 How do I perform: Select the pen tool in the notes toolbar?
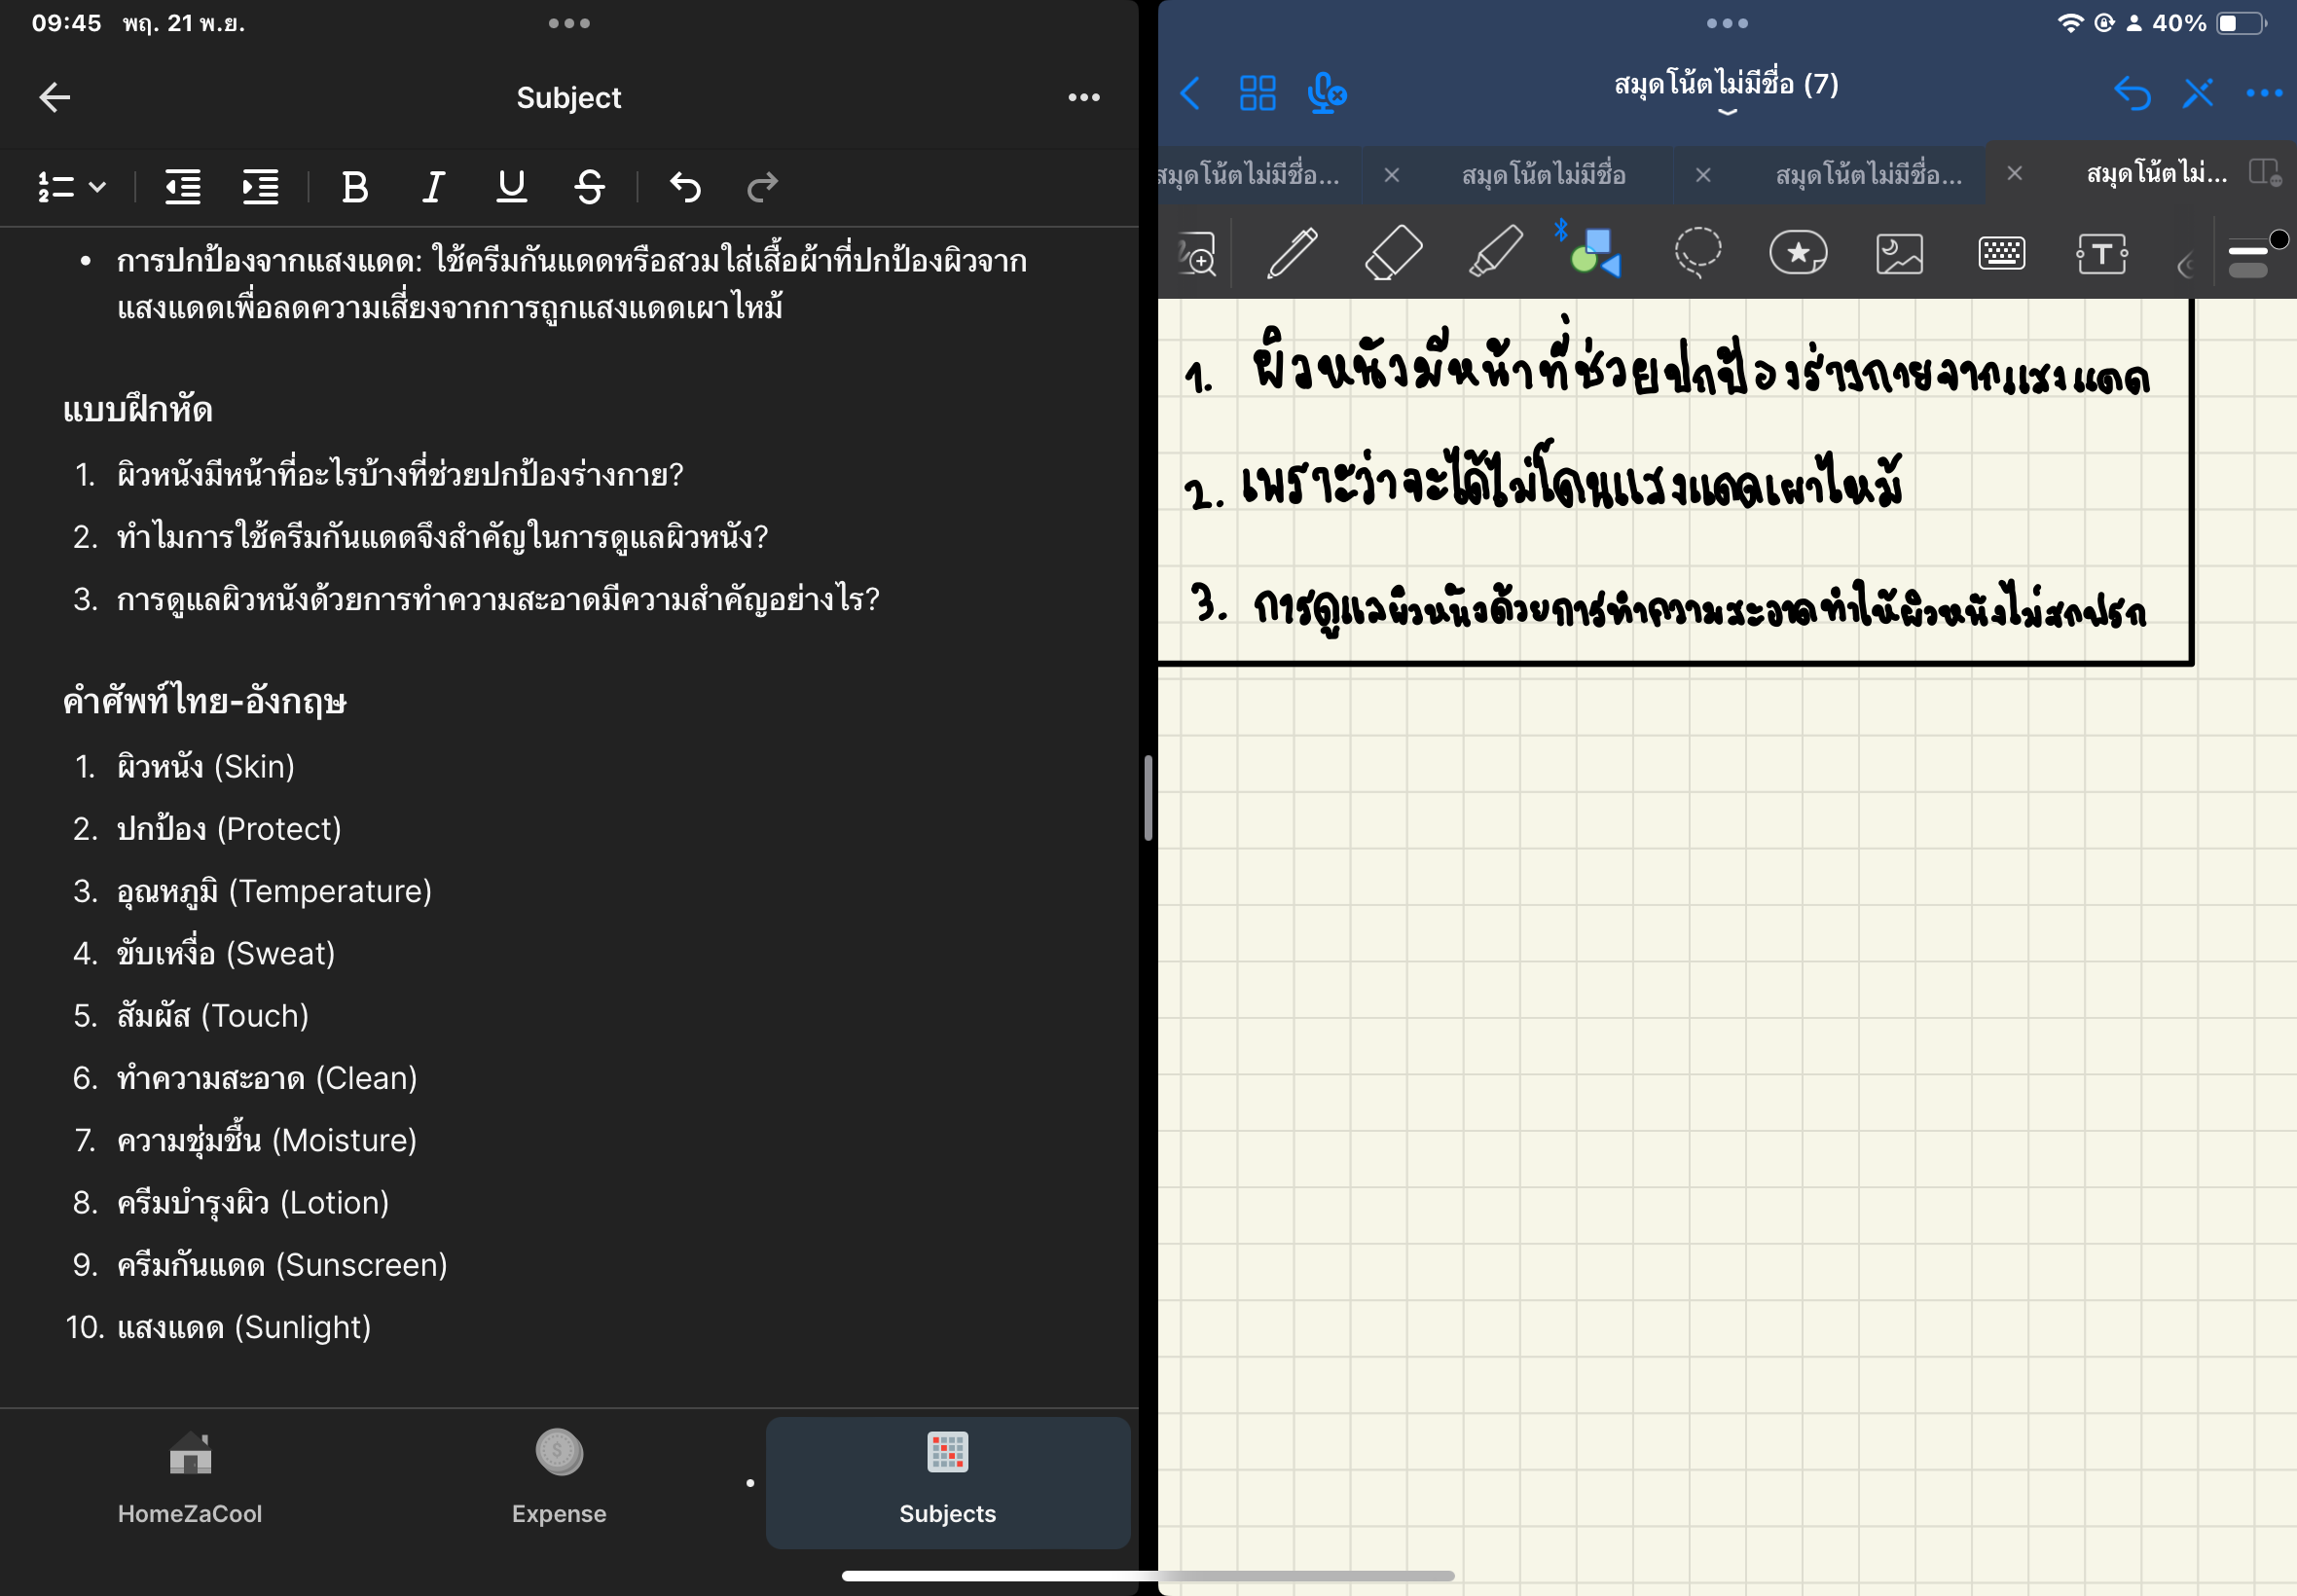pos(1292,253)
